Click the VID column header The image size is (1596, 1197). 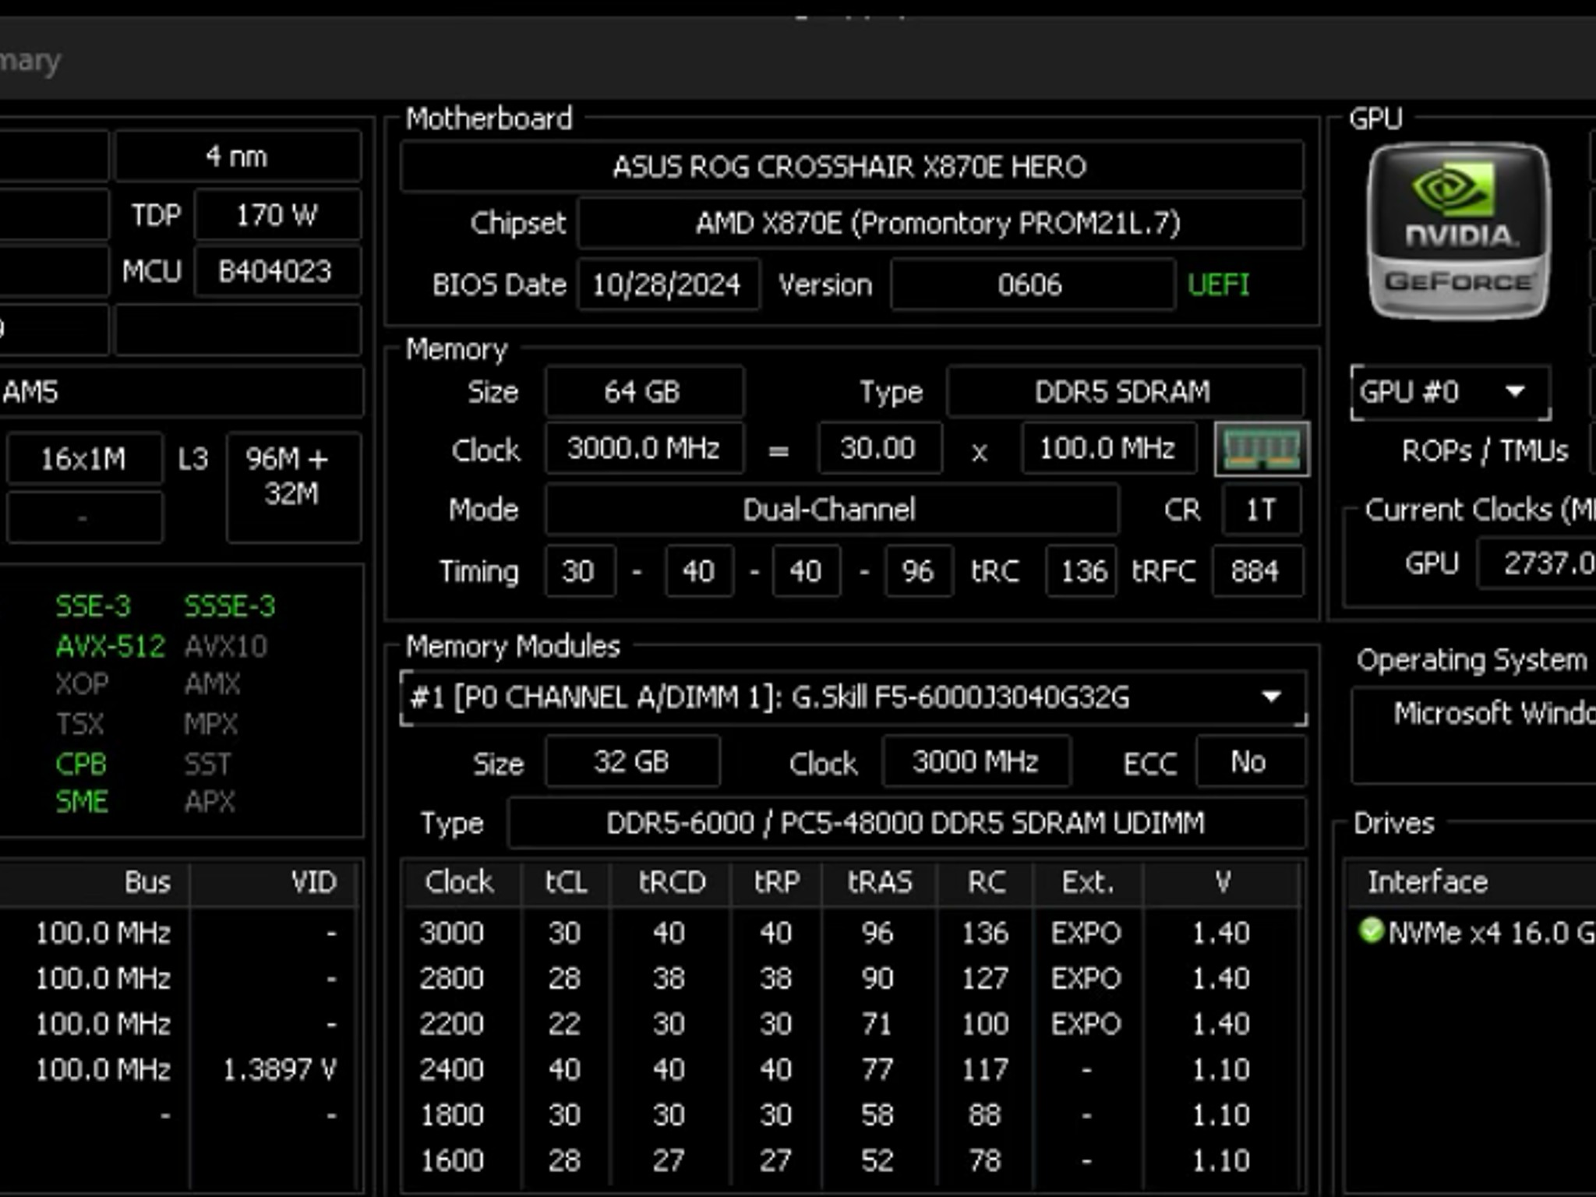(274, 883)
